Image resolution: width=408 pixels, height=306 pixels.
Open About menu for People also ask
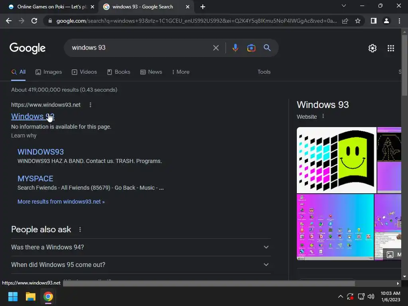(80, 229)
